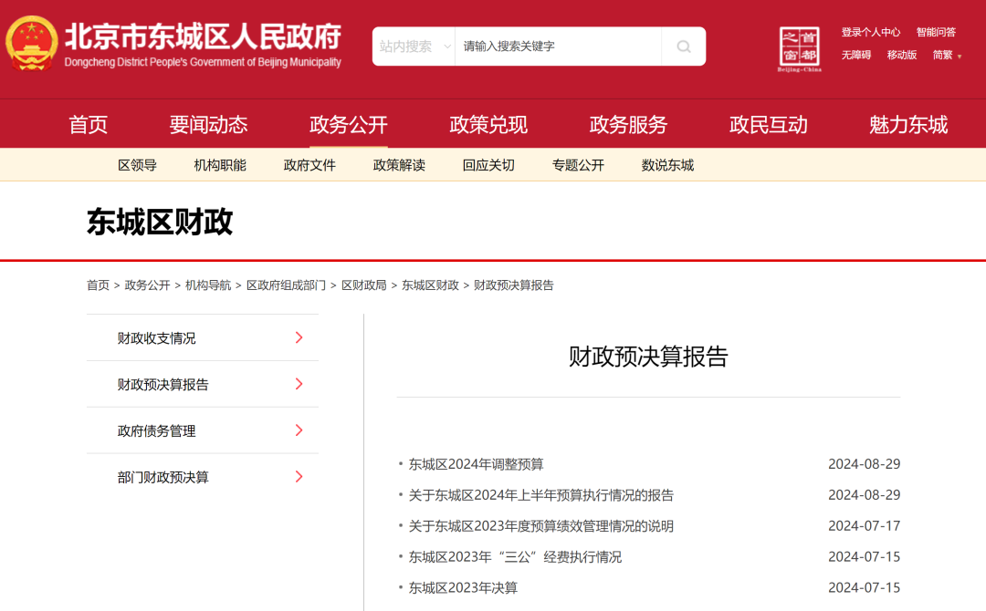986x611 pixels.
Task: Go to 首页 in main navigation
Action: click(x=89, y=125)
